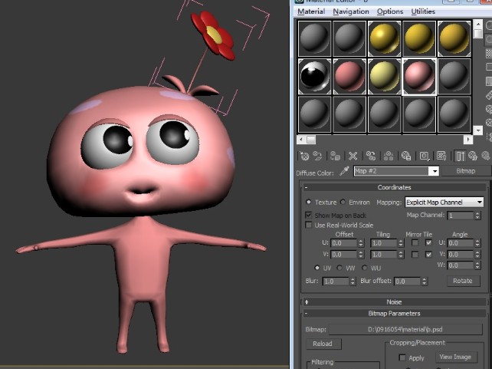Uncheck the U Tile checkbox
Image resolution: width=492 pixels, height=369 pixels.
[428, 242]
